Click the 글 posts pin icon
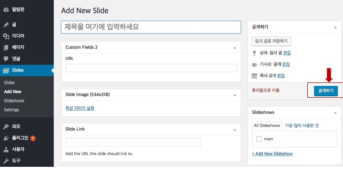This screenshot has height=193, width=343. point(6,25)
